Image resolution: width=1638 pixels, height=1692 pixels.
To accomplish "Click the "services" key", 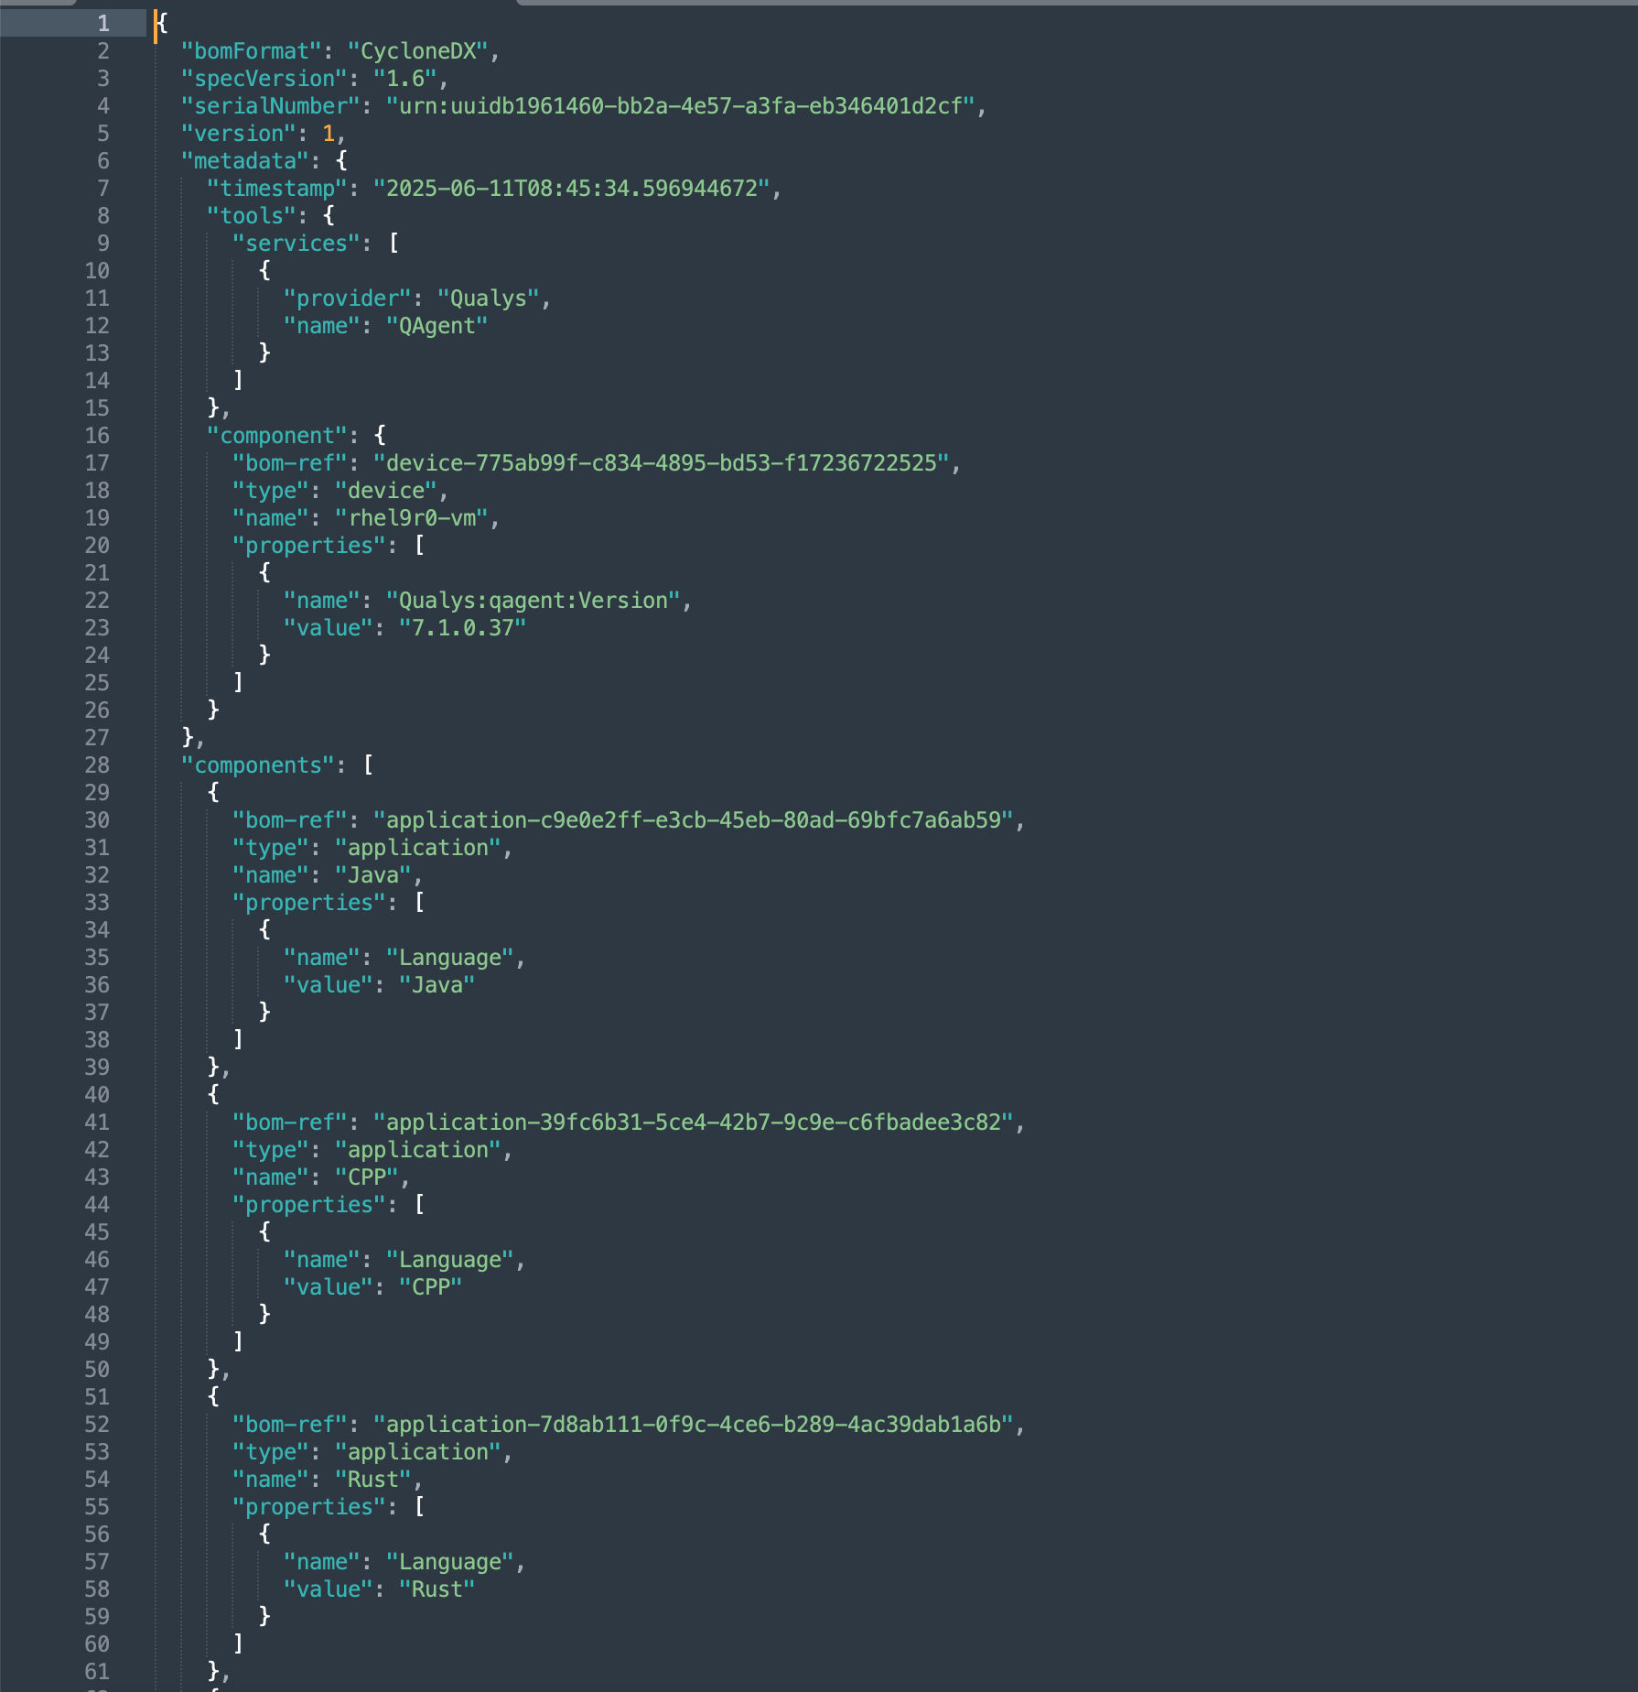I will [296, 244].
